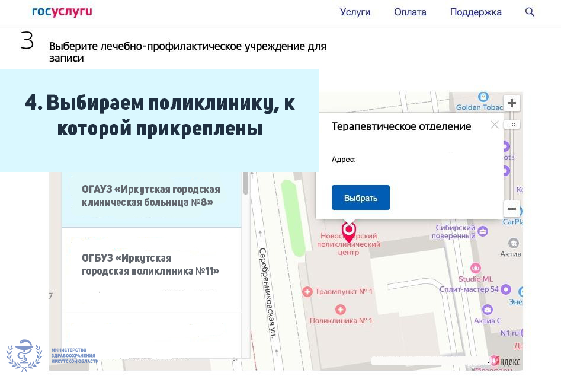This screenshot has width=561, height=376.
Task: Click the search magnifier icon in header
Action: click(530, 12)
